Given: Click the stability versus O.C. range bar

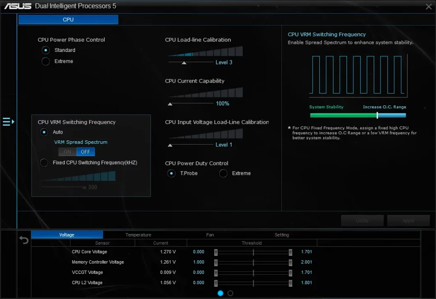Looking at the screenshot, I should tap(358, 115).
